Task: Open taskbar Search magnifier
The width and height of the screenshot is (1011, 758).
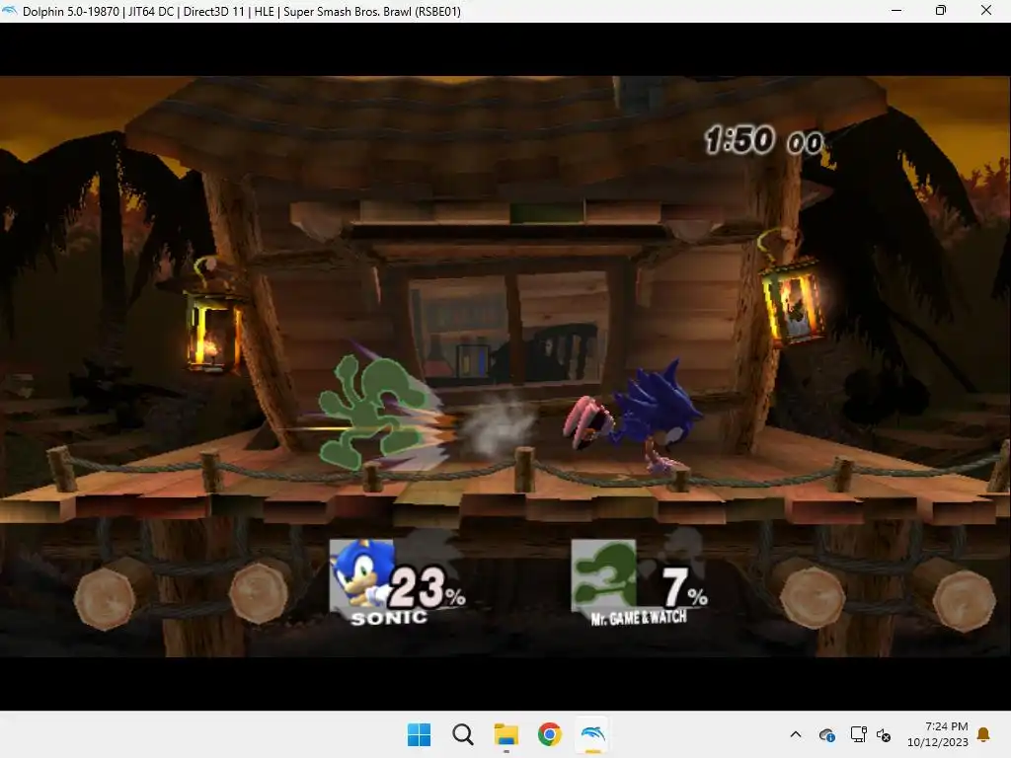Action: 463,734
